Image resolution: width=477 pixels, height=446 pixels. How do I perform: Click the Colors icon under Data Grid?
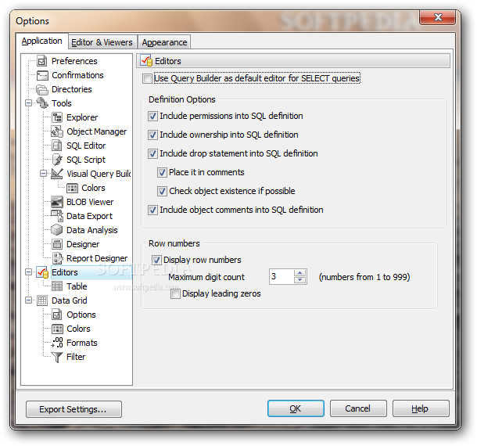[57, 329]
